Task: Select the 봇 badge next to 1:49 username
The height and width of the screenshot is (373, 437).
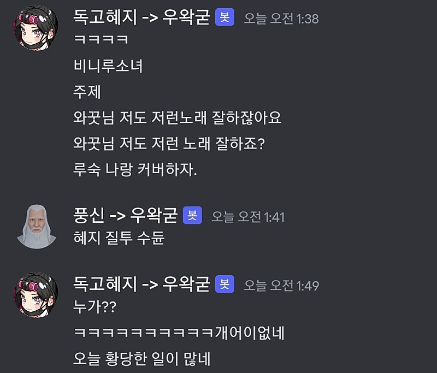Action: tap(225, 284)
